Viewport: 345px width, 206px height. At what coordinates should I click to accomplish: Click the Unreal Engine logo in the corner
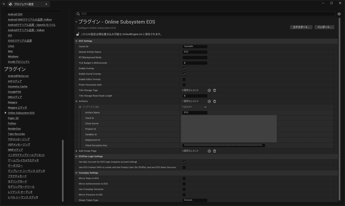tap(3, 4)
